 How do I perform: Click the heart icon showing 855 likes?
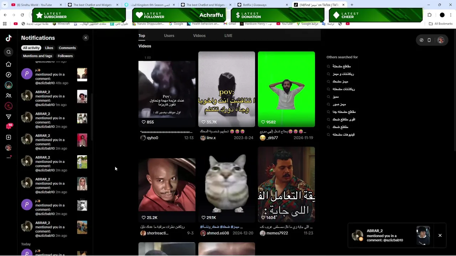pos(144,122)
